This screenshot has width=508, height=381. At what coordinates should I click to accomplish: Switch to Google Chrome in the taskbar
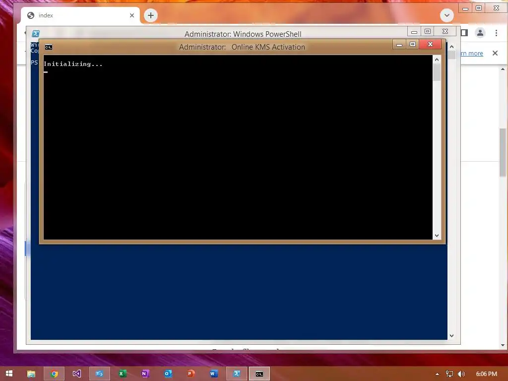(54, 374)
